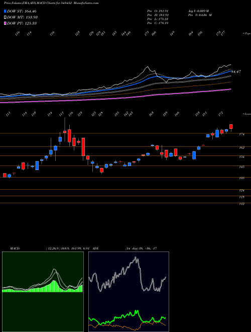The width and height of the screenshot is (251, 332).
Task: Click the magenta DOW PT legend swatch
Action: (x=5, y=23)
